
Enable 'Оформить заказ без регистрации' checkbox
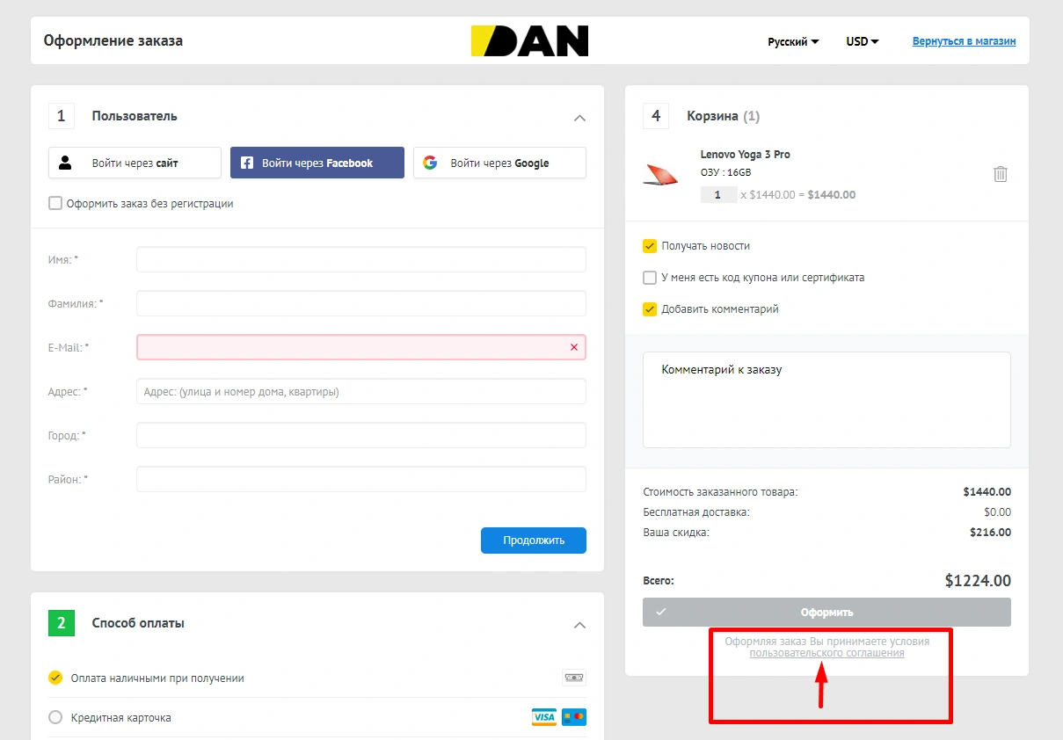pos(55,203)
